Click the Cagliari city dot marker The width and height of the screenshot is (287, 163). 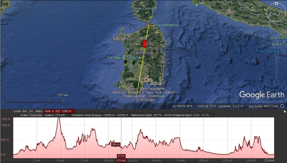point(146,80)
